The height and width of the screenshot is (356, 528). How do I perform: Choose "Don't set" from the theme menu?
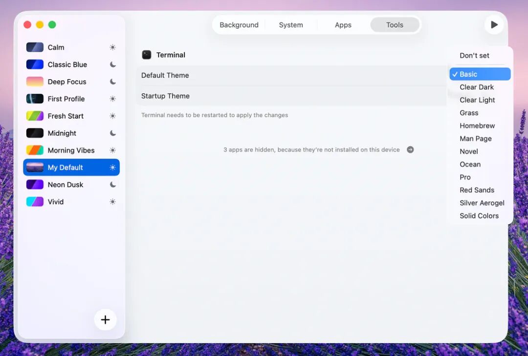480,56
